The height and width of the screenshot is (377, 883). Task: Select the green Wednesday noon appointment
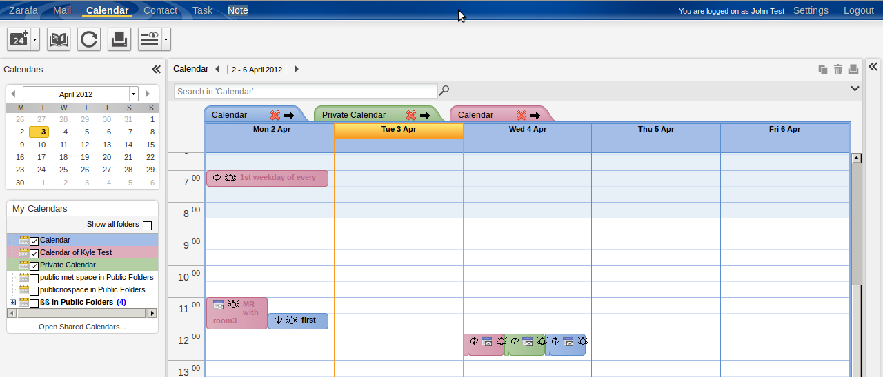[524, 344]
